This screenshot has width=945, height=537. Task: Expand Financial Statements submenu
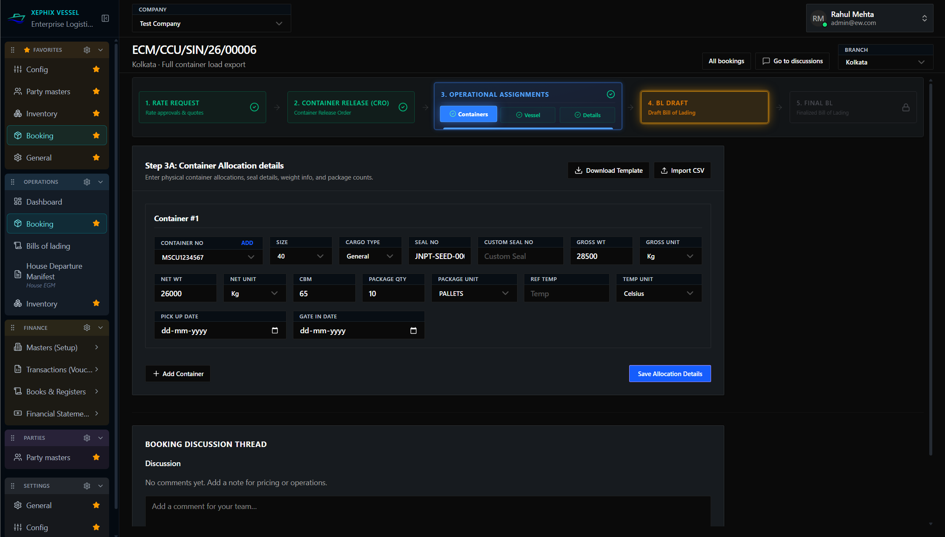click(57, 413)
